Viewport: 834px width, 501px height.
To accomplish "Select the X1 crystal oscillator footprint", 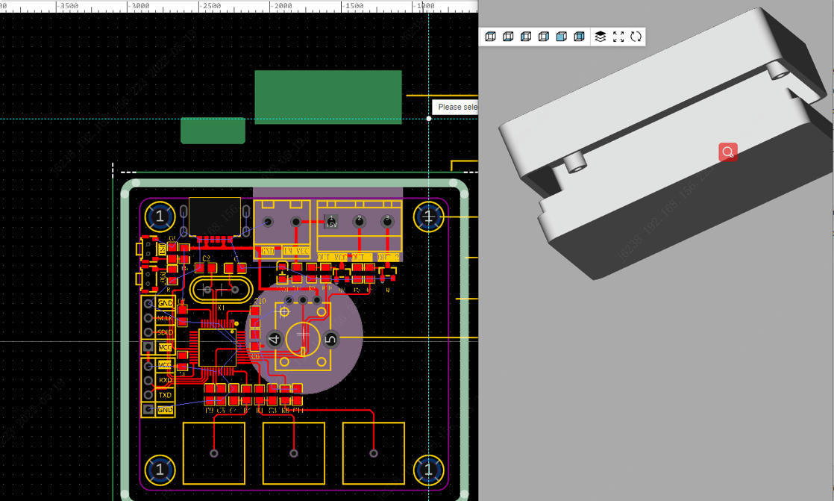I will point(221,290).
